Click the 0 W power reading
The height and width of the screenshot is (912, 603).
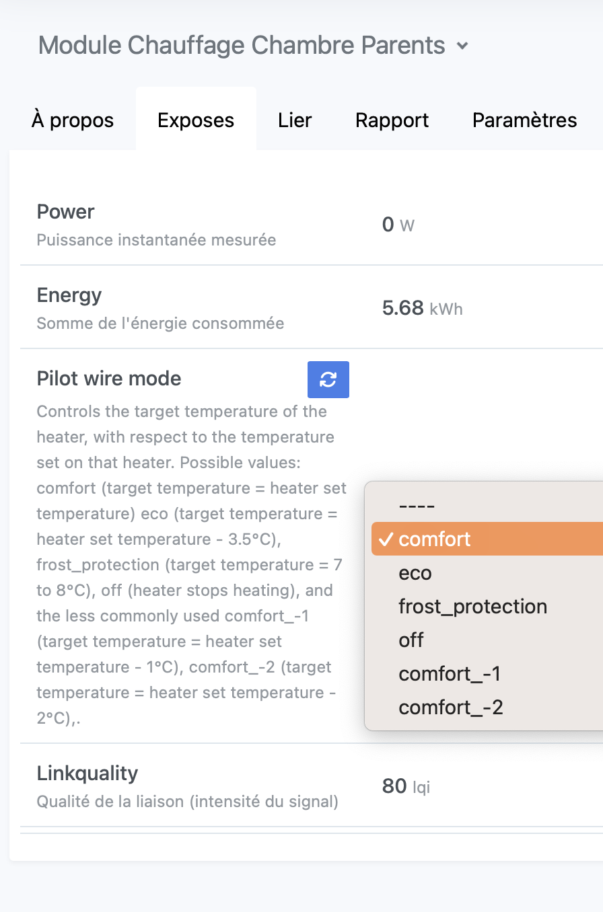(x=398, y=225)
